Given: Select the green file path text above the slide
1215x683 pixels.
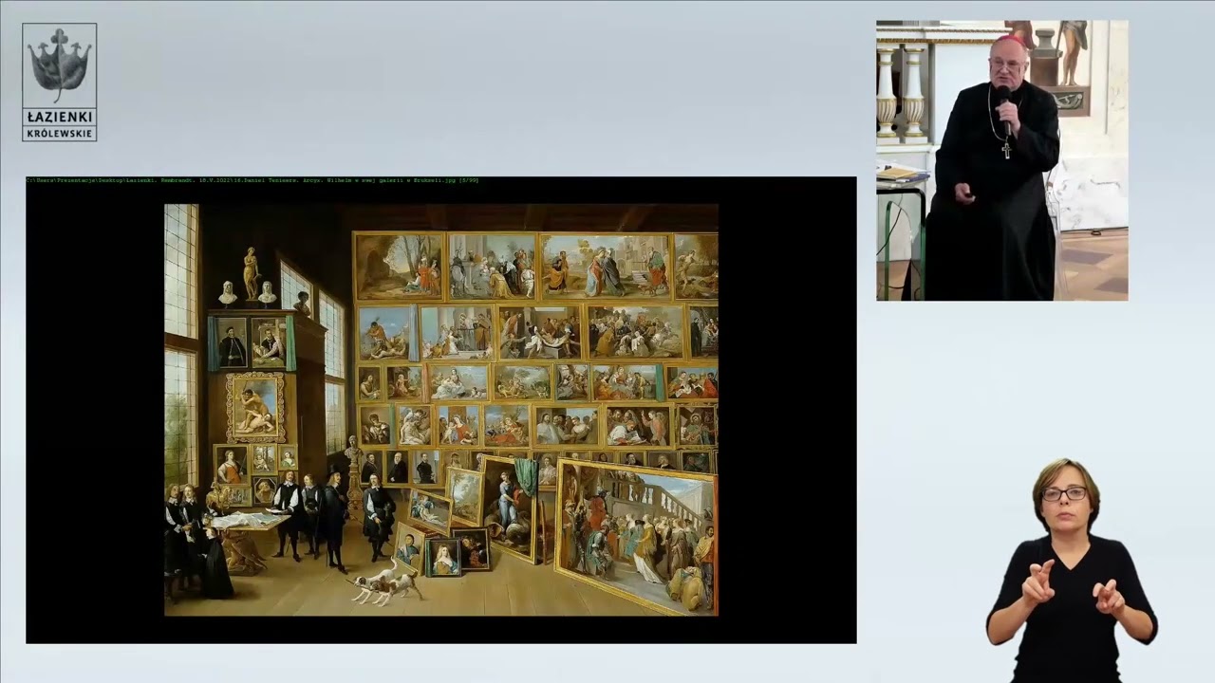Looking at the screenshot, I should click(252, 180).
